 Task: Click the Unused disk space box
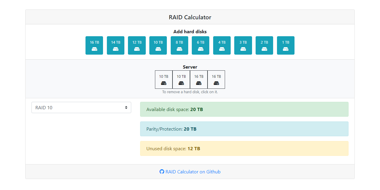coord(244,148)
